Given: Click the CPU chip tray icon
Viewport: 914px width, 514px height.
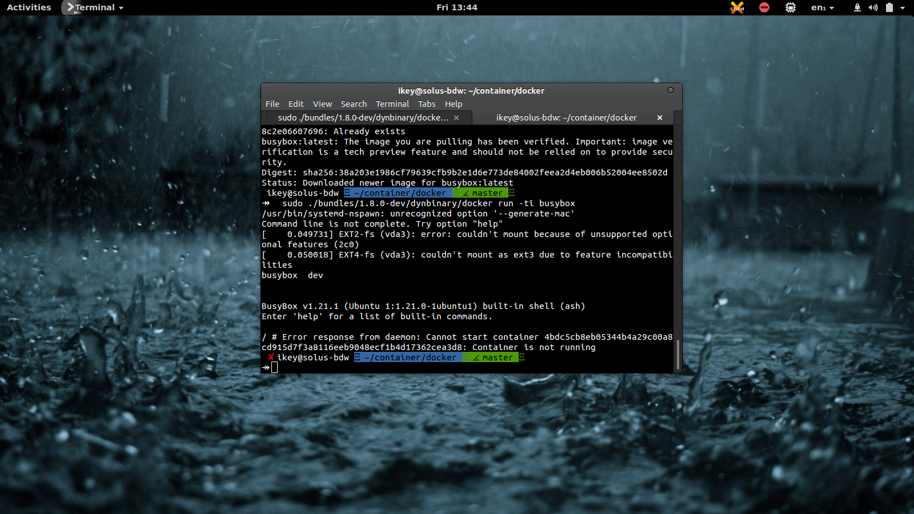Looking at the screenshot, I should tap(790, 7).
